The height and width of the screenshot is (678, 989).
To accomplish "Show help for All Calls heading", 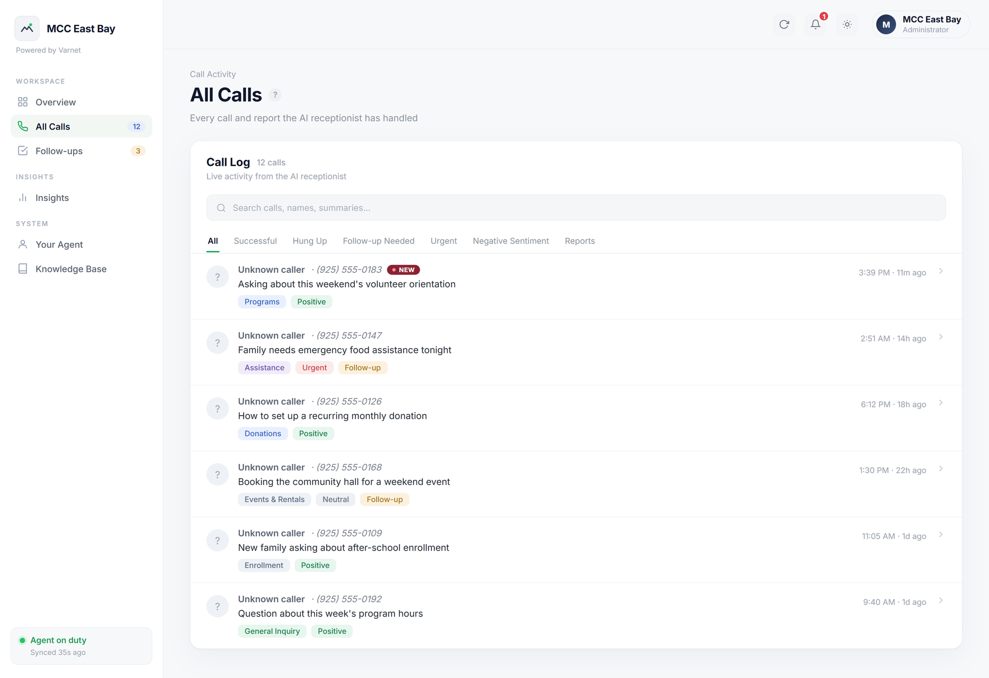I will pyautogui.click(x=275, y=95).
